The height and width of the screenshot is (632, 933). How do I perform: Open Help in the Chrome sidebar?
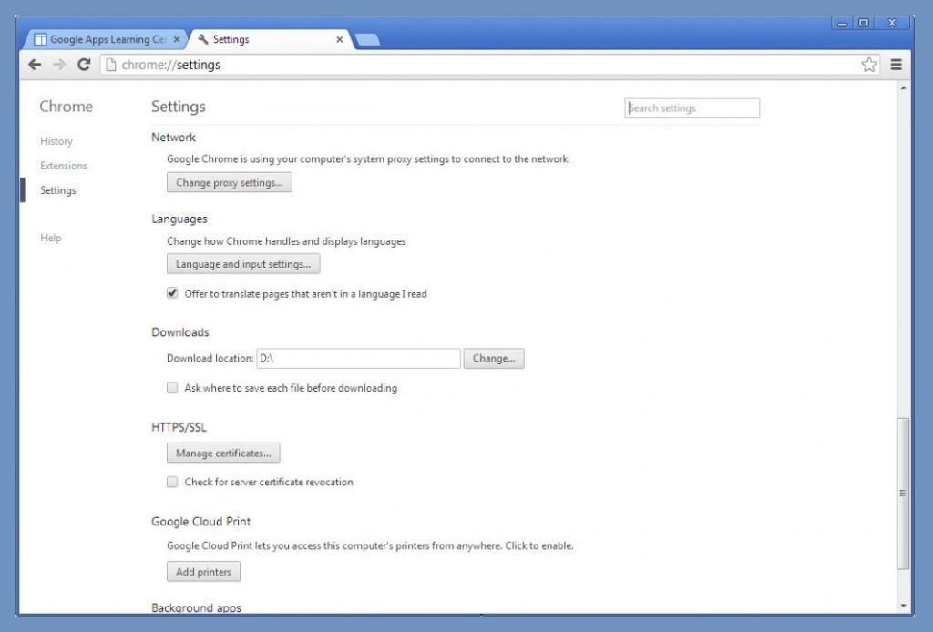point(51,238)
